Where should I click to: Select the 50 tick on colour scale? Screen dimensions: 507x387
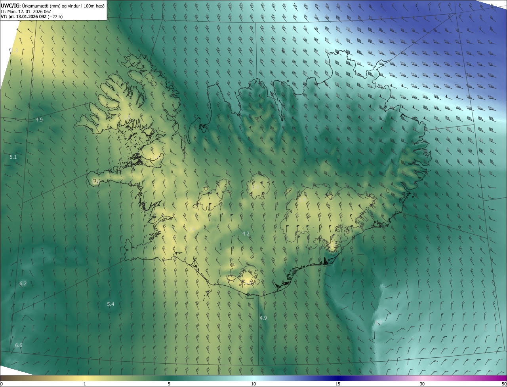(x=504, y=384)
